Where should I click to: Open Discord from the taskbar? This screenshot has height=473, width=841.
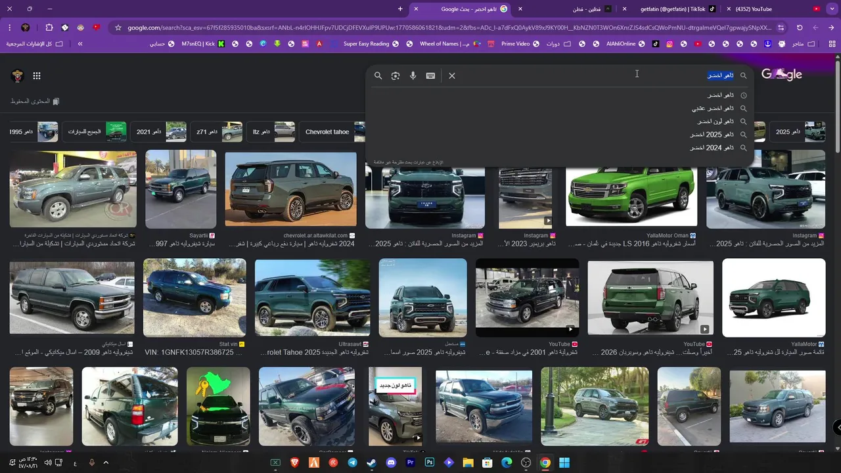(x=391, y=462)
